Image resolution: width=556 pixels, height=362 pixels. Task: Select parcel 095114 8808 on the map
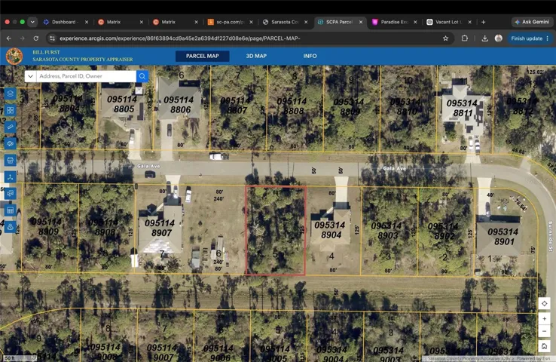(292, 106)
